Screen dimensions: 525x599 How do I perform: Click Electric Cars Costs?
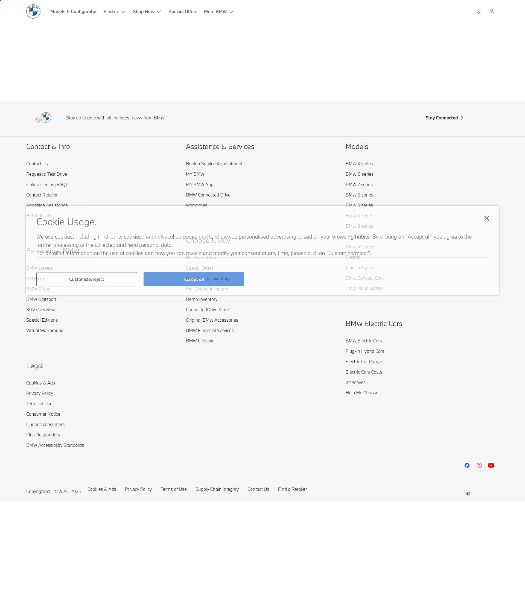pos(364,372)
